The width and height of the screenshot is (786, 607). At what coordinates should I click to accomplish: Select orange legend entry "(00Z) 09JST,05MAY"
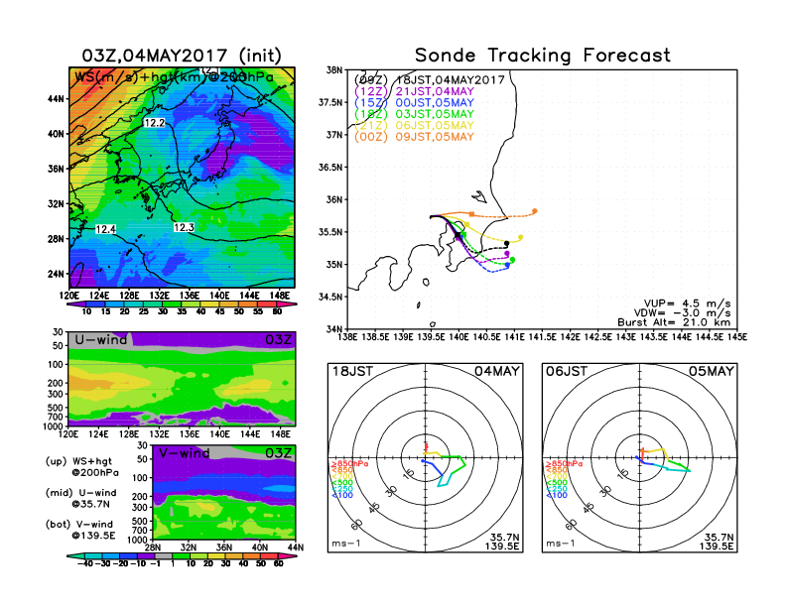pos(414,137)
